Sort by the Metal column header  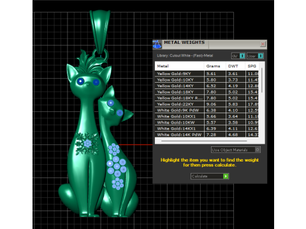179,66
